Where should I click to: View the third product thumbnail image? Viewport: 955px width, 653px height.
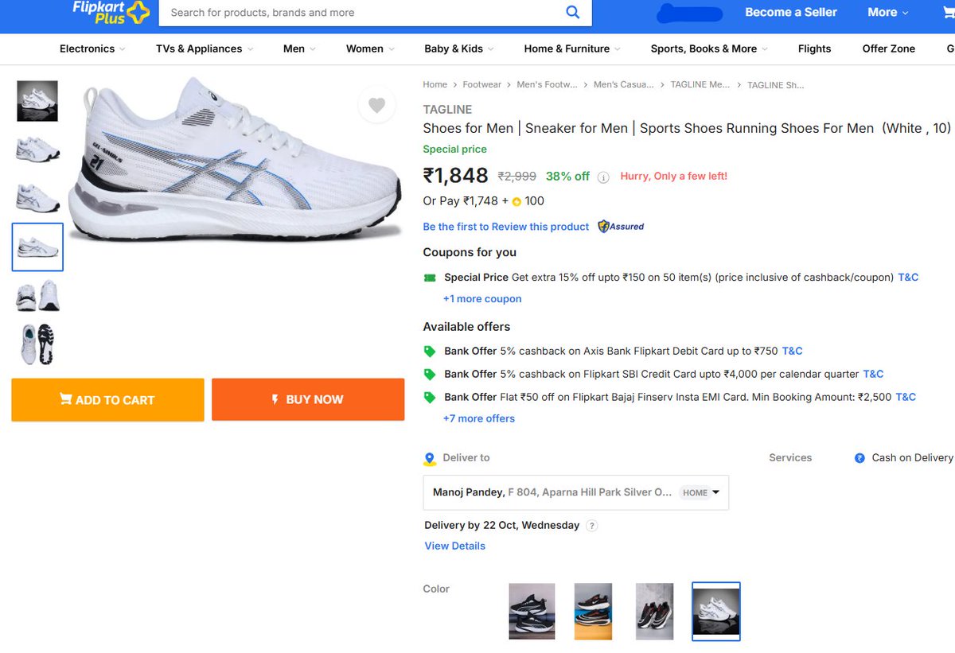[37, 197]
